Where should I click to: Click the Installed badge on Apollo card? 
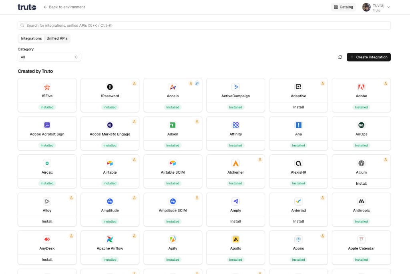[235, 260]
